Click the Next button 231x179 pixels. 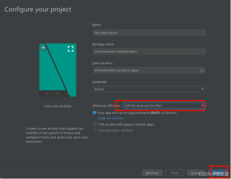pos(175,173)
